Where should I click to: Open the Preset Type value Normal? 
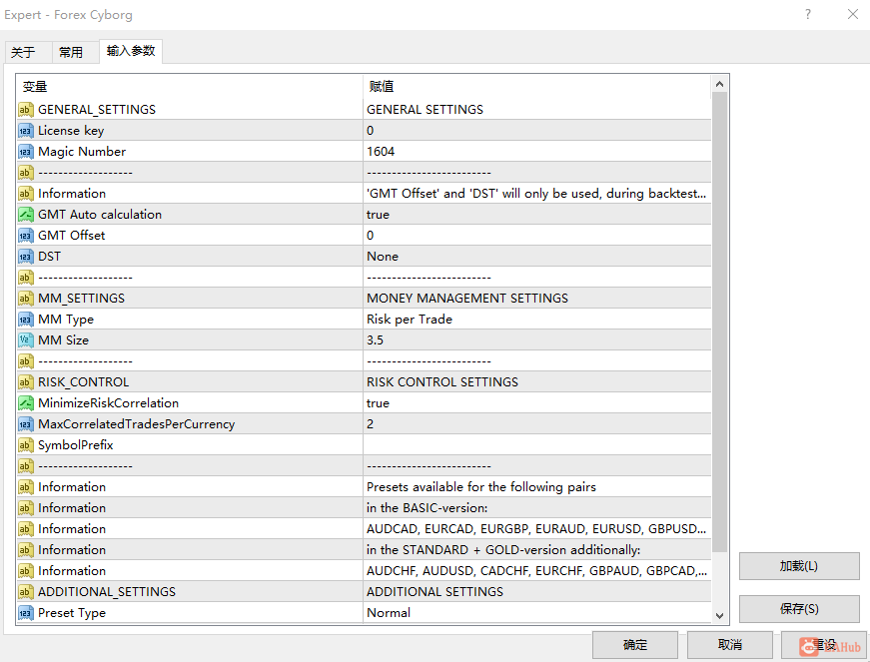(536, 613)
